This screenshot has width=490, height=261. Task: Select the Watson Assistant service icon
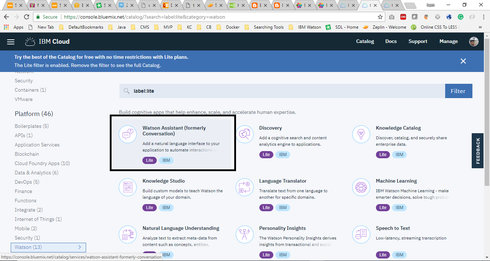[128, 134]
